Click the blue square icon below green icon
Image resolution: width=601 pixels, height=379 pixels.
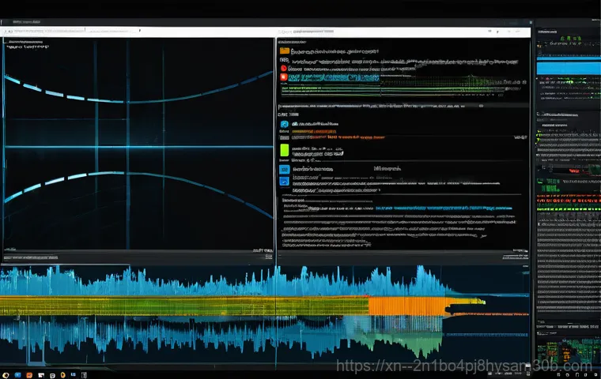[285, 168]
